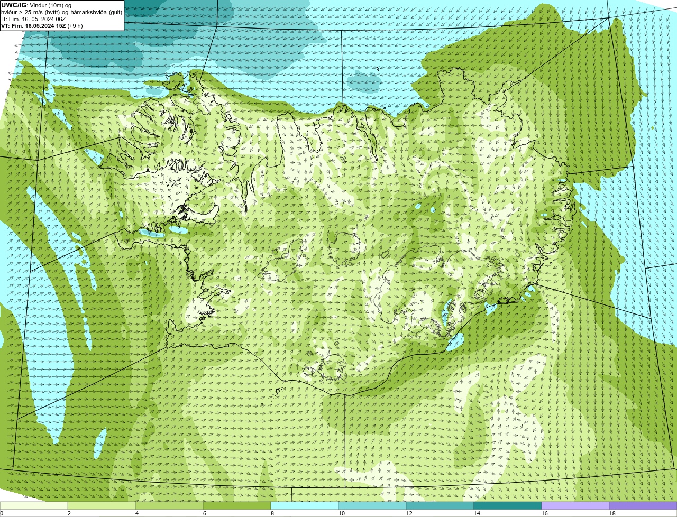This screenshot has width=677, height=517.
Task: Click the 'hviður > 25 m/s' description line
Action: coord(61,12)
